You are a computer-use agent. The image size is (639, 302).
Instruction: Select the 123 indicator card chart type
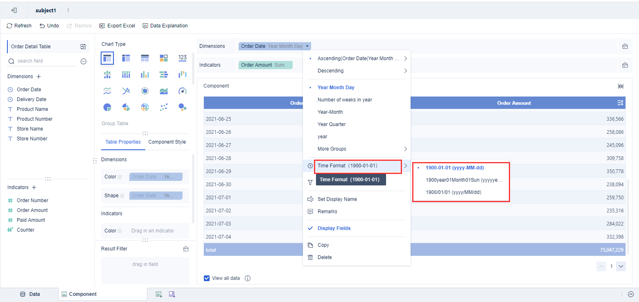click(182, 58)
